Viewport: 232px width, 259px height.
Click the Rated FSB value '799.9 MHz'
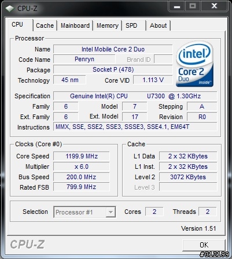point(82,187)
